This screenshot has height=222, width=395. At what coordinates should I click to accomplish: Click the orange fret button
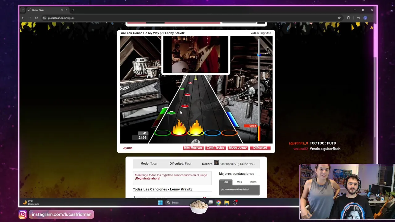pyautogui.click(x=229, y=133)
